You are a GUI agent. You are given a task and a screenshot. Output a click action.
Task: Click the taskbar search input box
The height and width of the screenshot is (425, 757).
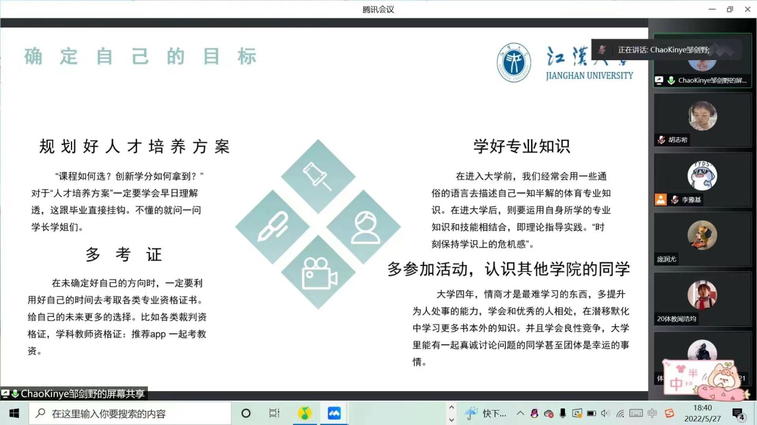coord(131,413)
